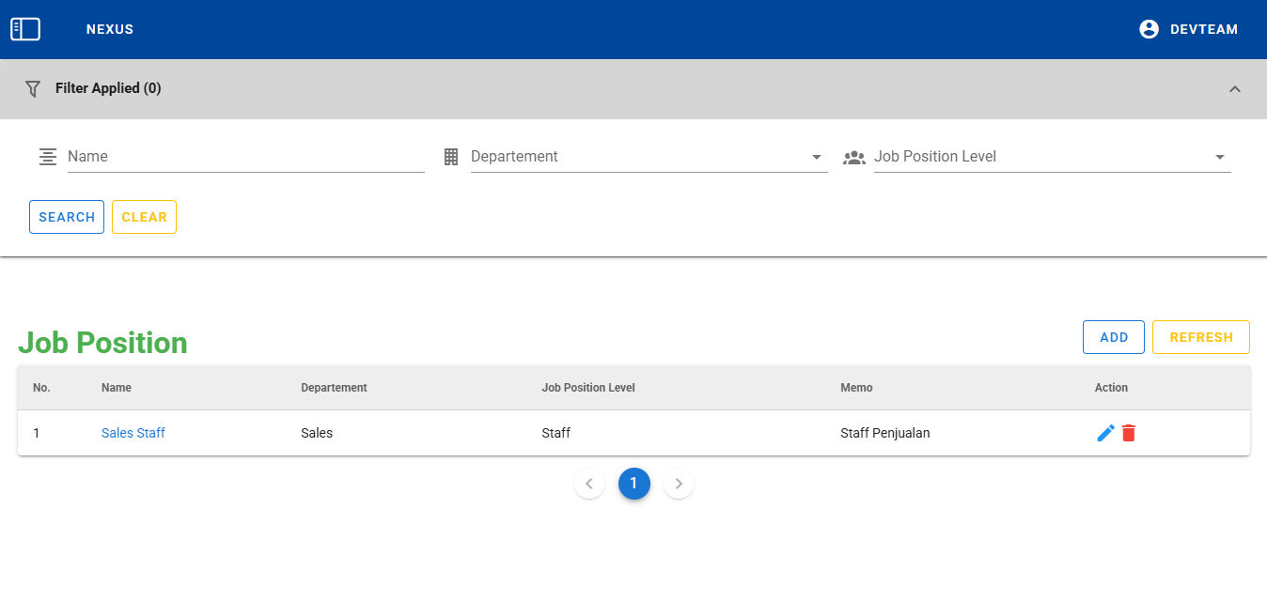Delete Sales Staff with trash icon
Image resolution: width=1267 pixels, height=601 pixels.
pyautogui.click(x=1129, y=433)
